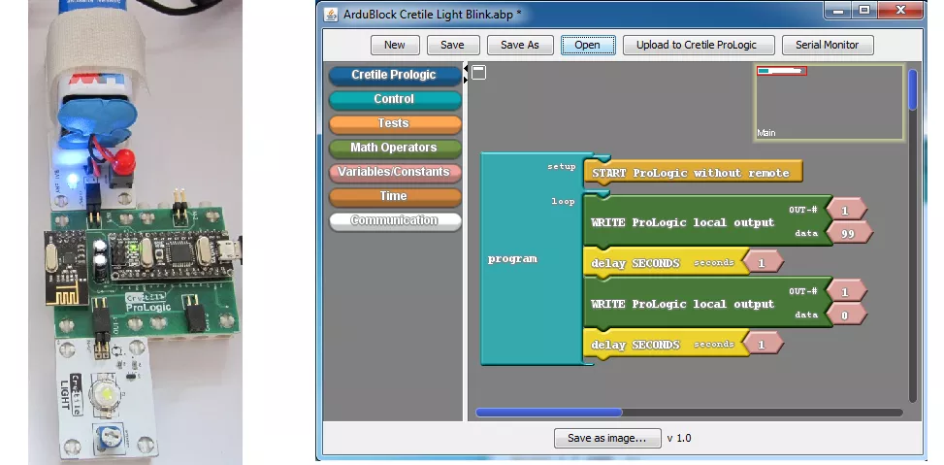Click the data value 99 block

click(x=849, y=234)
